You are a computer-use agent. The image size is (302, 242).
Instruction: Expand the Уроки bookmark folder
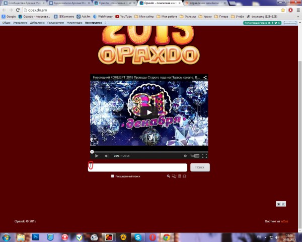point(205,17)
